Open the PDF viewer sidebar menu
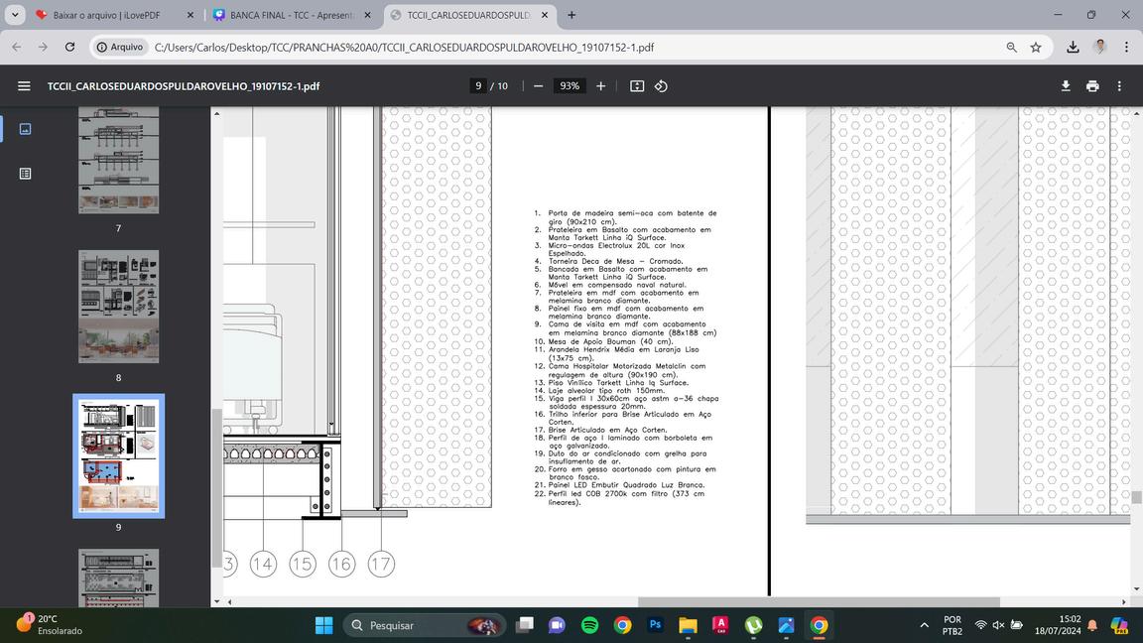The height and width of the screenshot is (643, 1143). click(24, 86)
